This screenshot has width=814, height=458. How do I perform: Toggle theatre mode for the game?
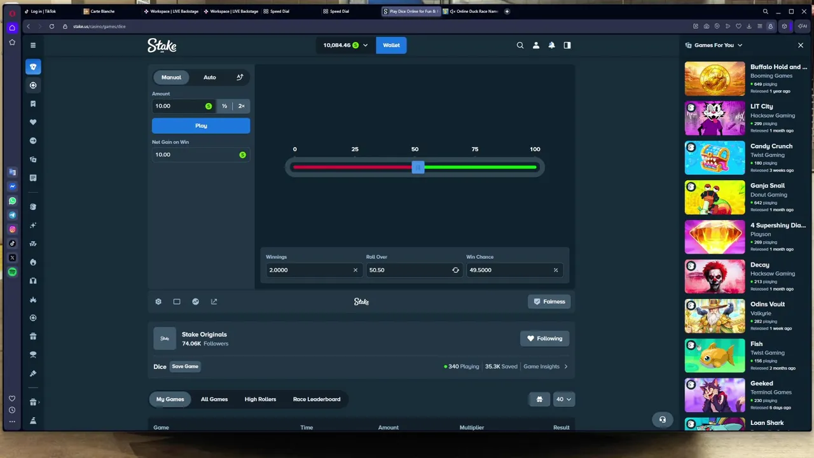pos(177,302)
